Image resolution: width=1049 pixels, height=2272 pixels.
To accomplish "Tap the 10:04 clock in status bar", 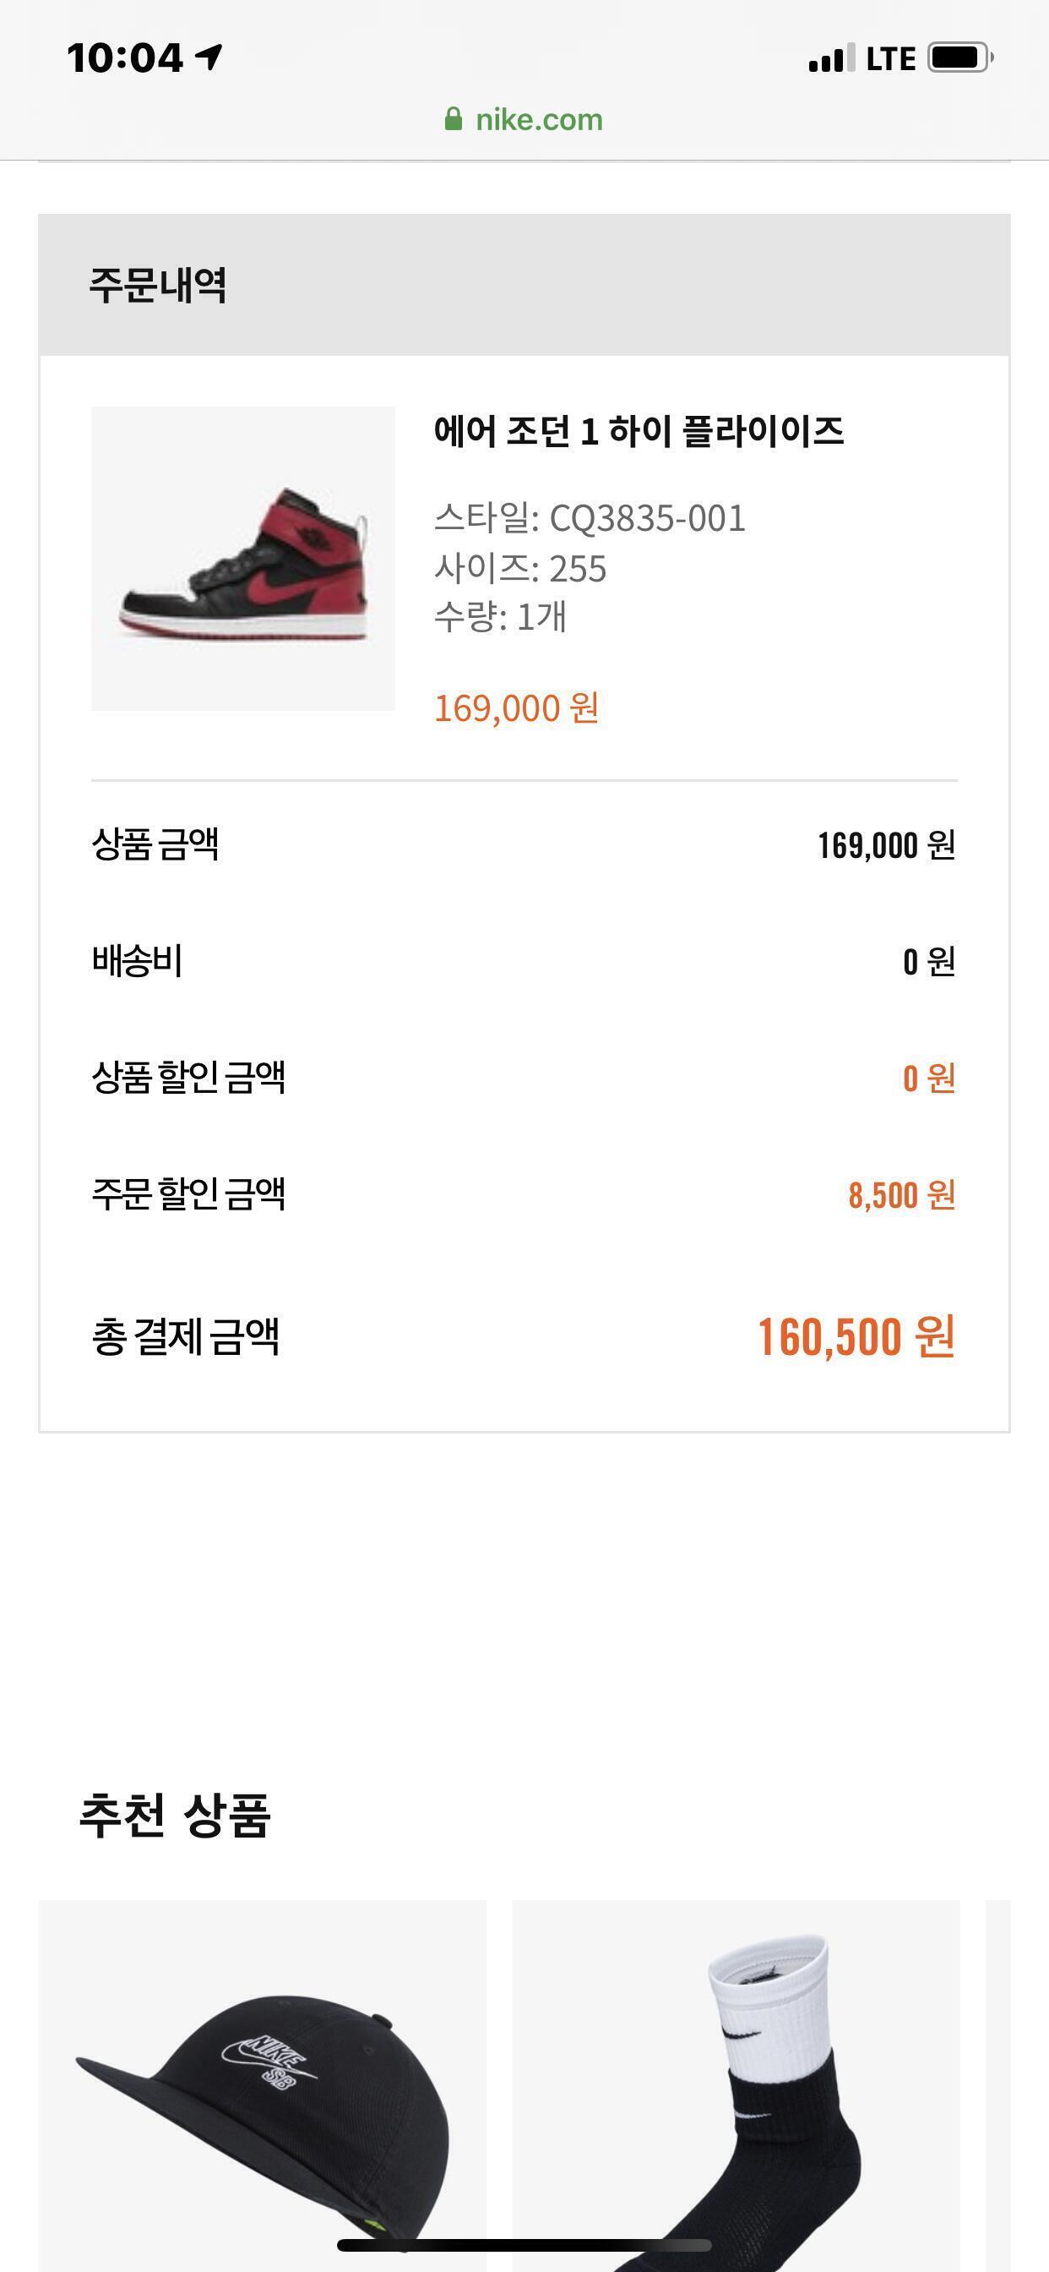I will [124, 58].
